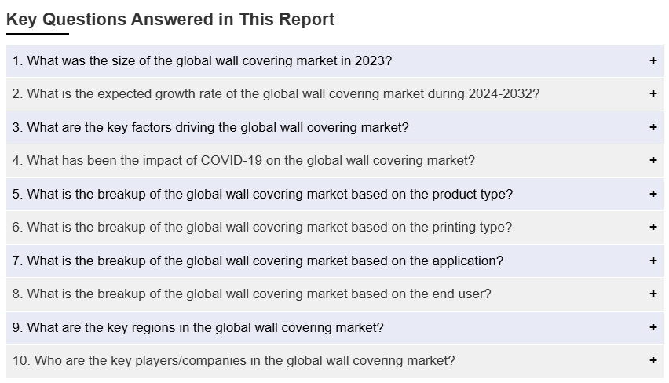The image size is (669, 383).
Task: Click plus icon for key players question
Action: (653, 360)
